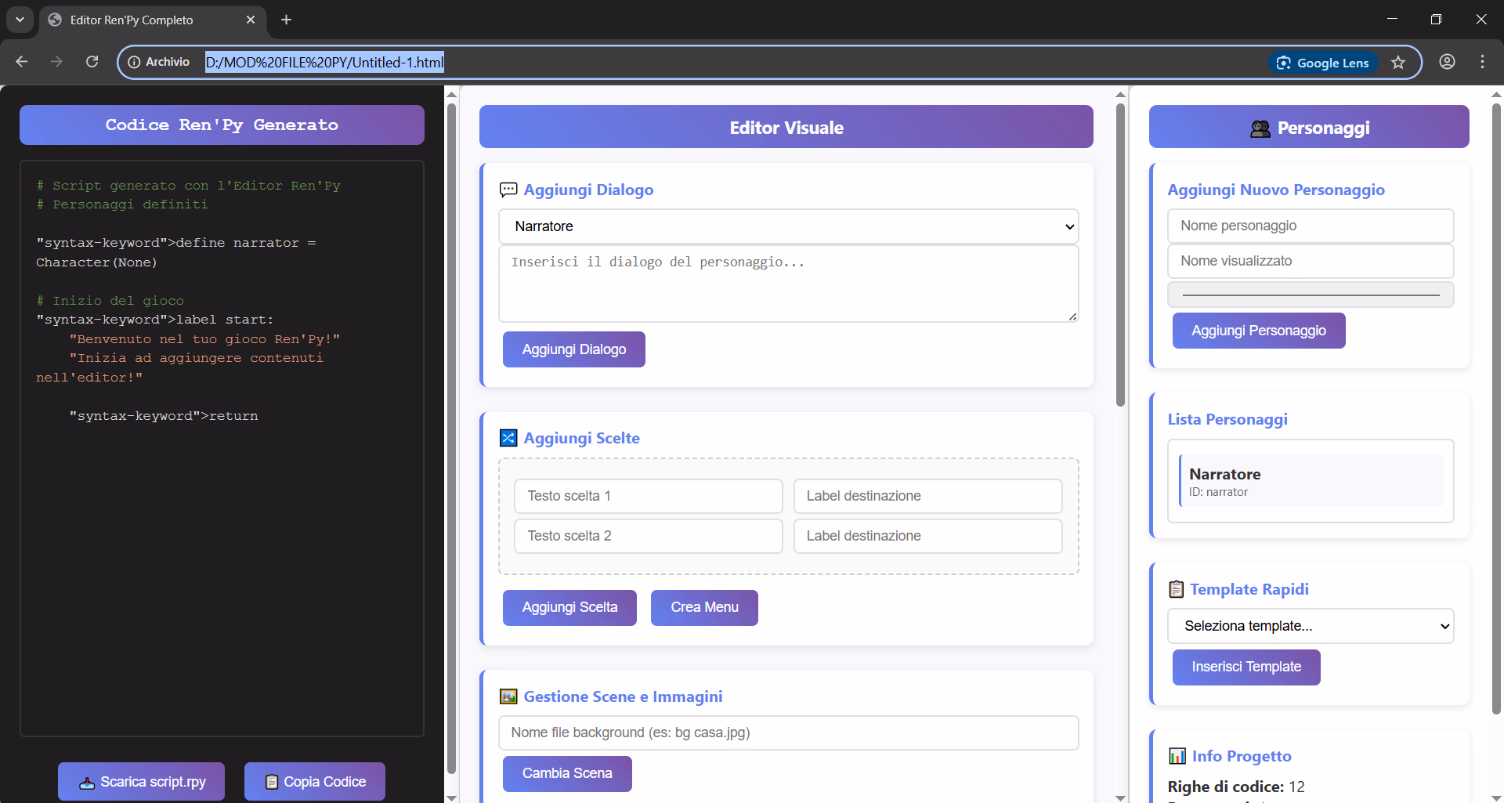This screenshot has height=803, width=1504.
Task: Click the resize handle of dialogue textarea
Action: [x=1072, y=316]
